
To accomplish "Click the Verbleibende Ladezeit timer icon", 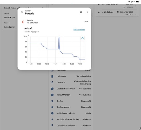I will 52,113.
